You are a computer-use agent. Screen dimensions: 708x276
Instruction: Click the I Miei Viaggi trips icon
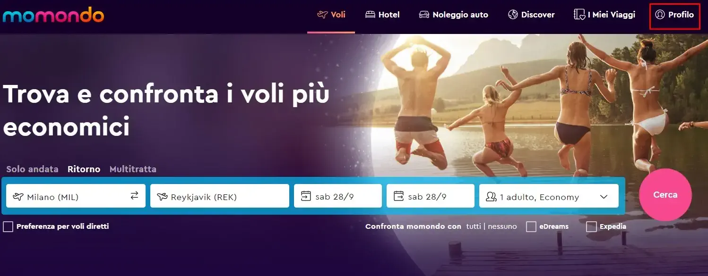pos(579,15)
